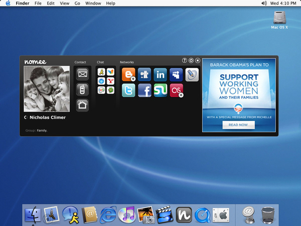Click the Nomee refresh circular arrow
Screen dimensions: 301x226
(x=191, y=61)
